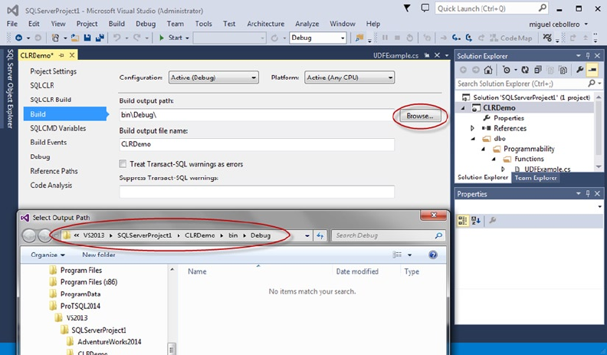Screen dimensions: 607x355
Task: Click Alphabetical sort icon in Properties panel
Action: coord(476,221)
